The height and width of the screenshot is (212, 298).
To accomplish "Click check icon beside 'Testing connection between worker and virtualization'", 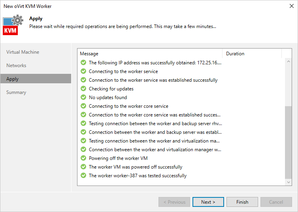I will (83, 141).
